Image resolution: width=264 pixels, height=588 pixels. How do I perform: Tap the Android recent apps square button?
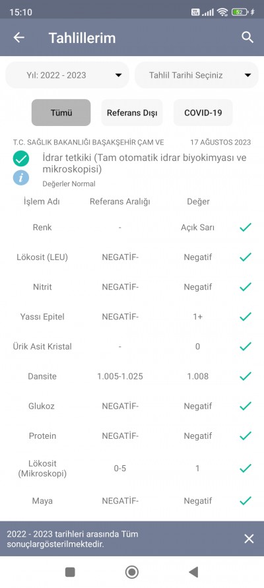pyautogui.click(x=70, y=572)
